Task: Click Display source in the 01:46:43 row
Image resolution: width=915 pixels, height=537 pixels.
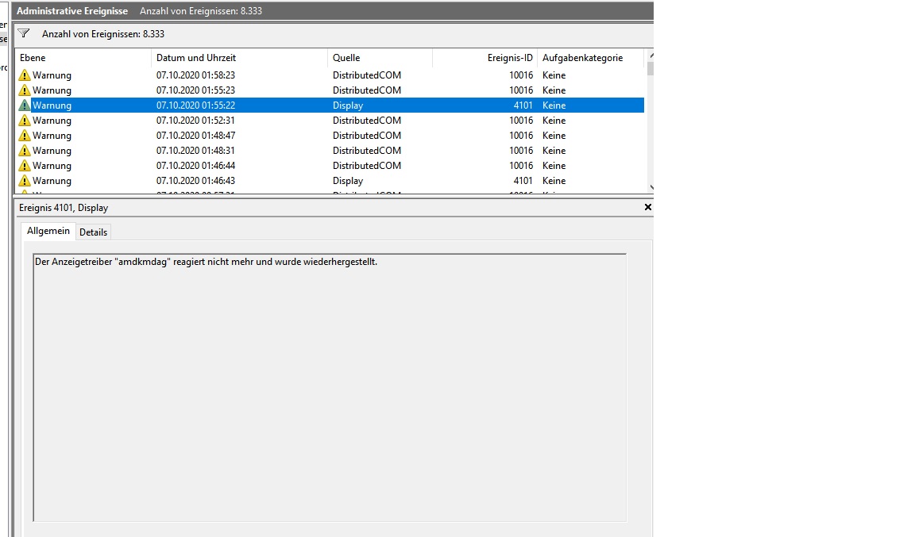Action: click(348, 182)
